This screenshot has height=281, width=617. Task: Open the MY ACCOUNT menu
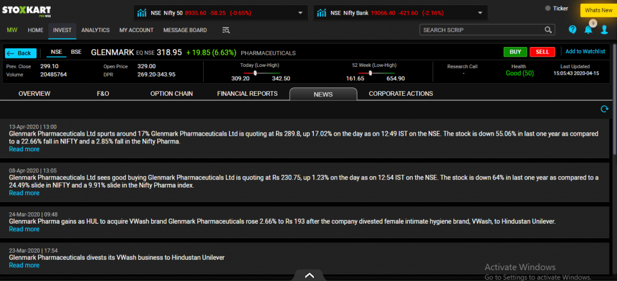[137, 30]
